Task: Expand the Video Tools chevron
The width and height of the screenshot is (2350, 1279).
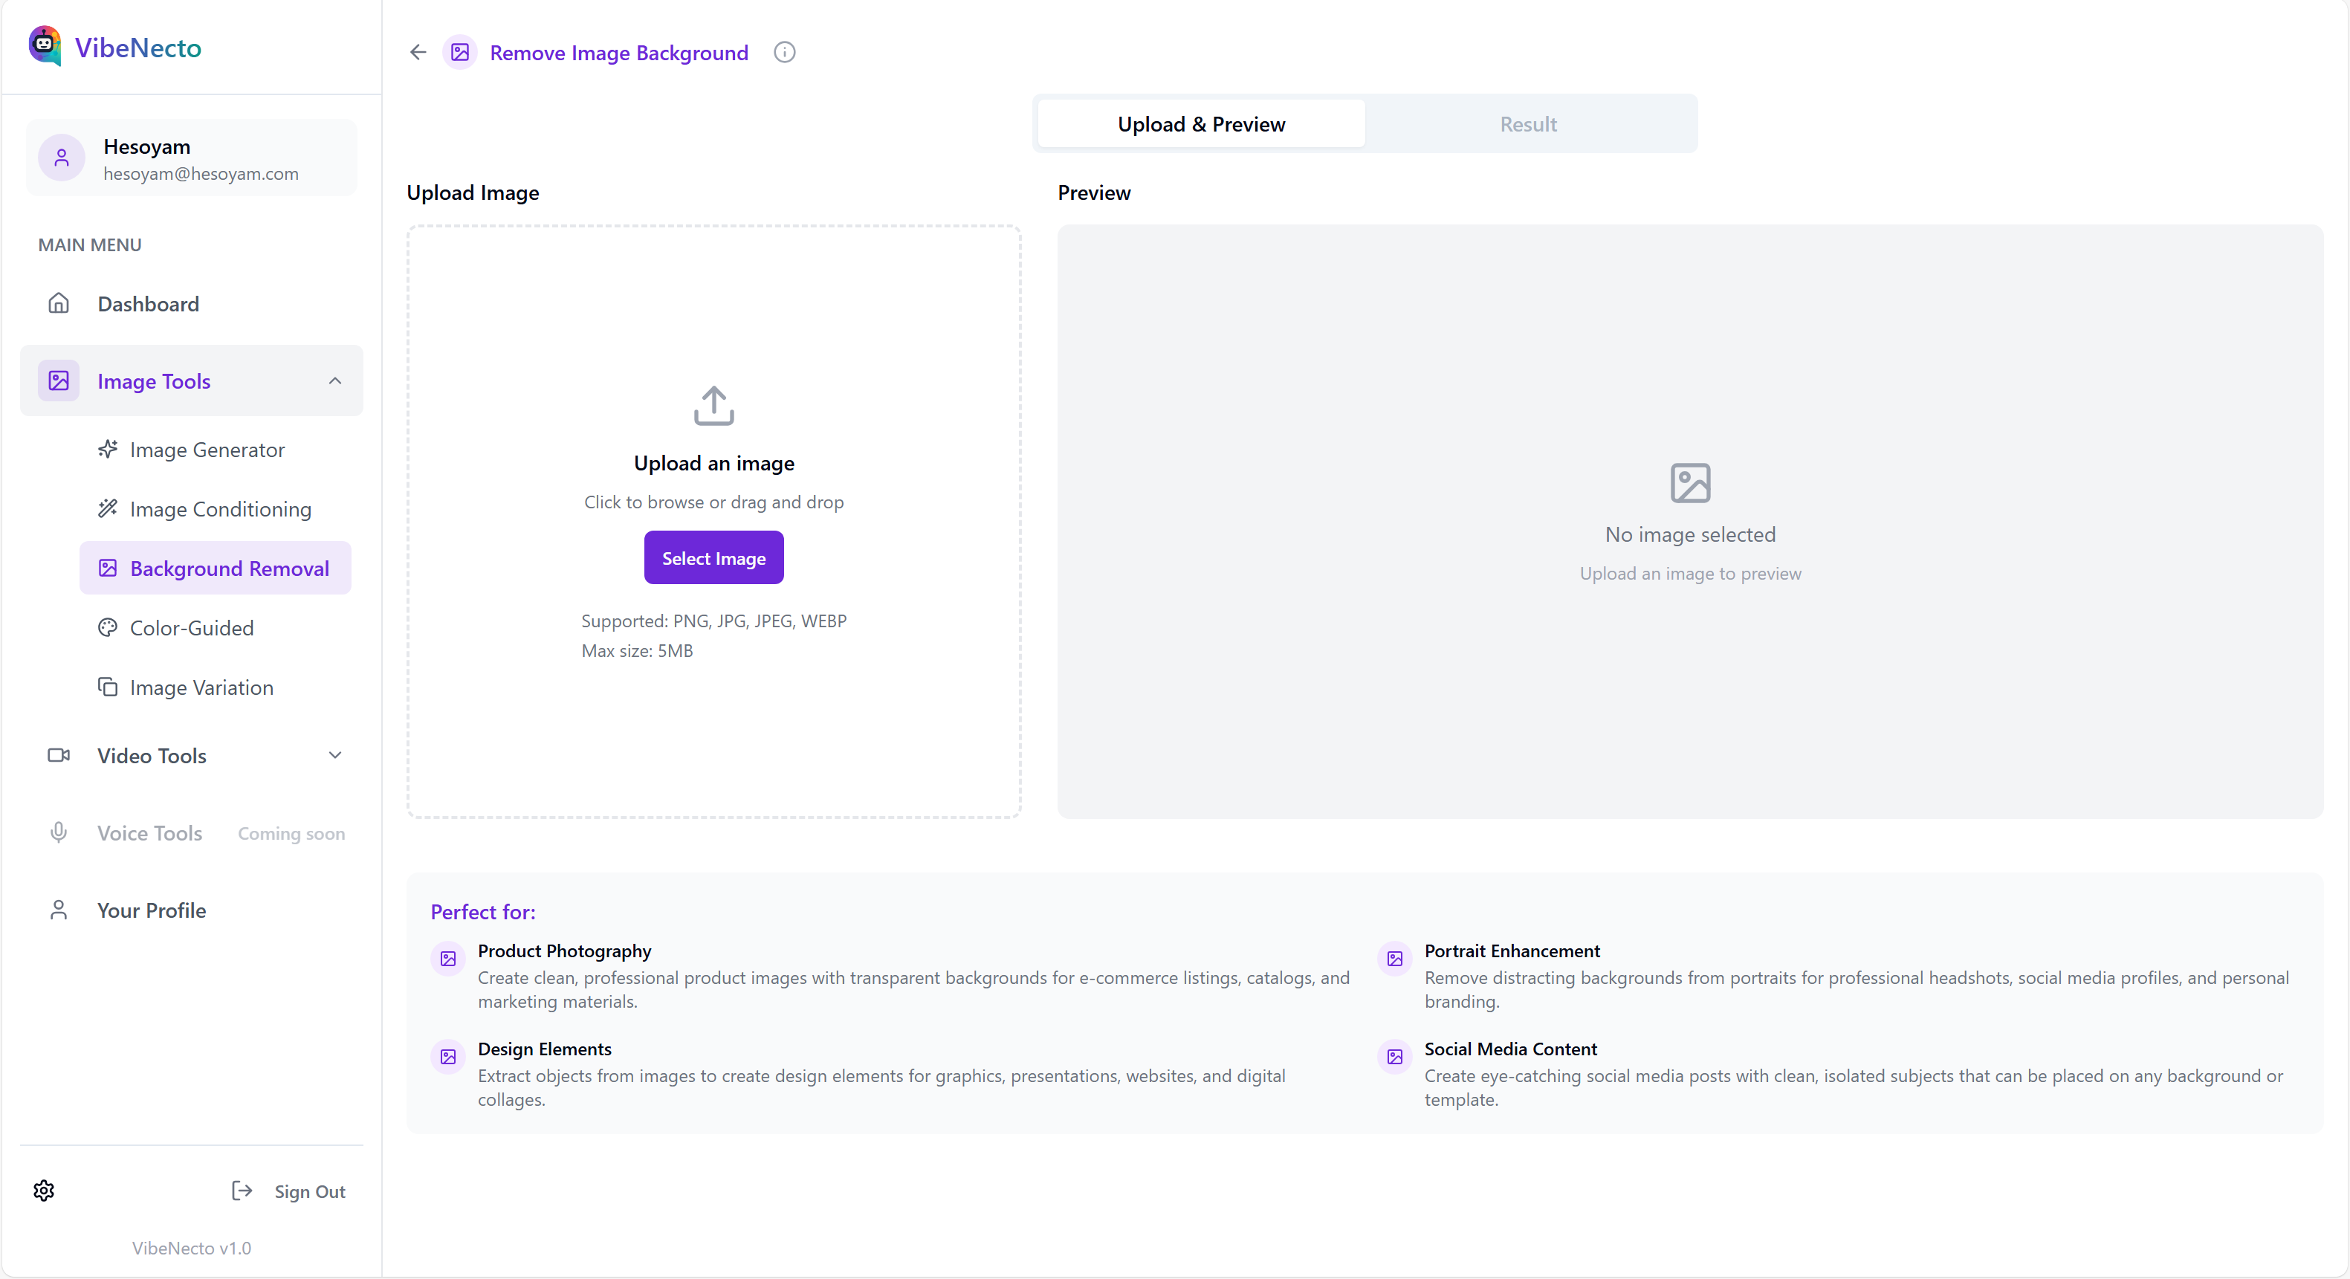Action: pyautogui.click(x=334, y=755)
